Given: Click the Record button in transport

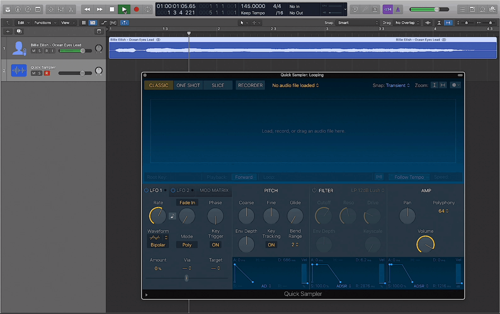Looking at the screenshot, I should 136,9.
